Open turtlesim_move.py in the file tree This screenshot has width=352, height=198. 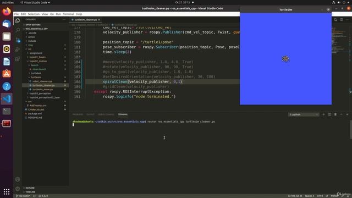(x=43, y=89)
